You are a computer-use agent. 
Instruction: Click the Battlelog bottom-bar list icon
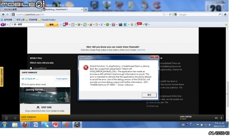pyautogui.click(x=7, y=118)
